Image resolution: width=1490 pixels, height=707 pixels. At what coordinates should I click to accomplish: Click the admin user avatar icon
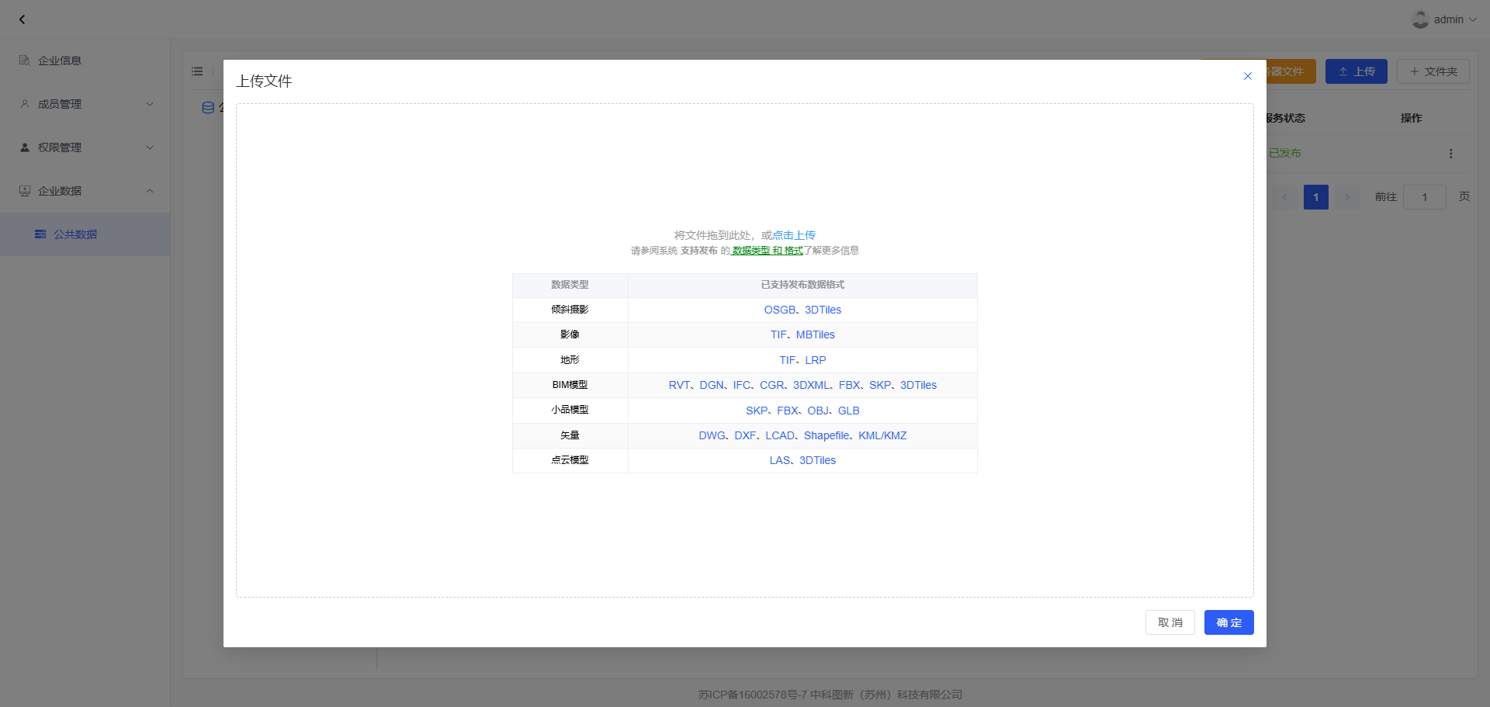point(1420,19)
